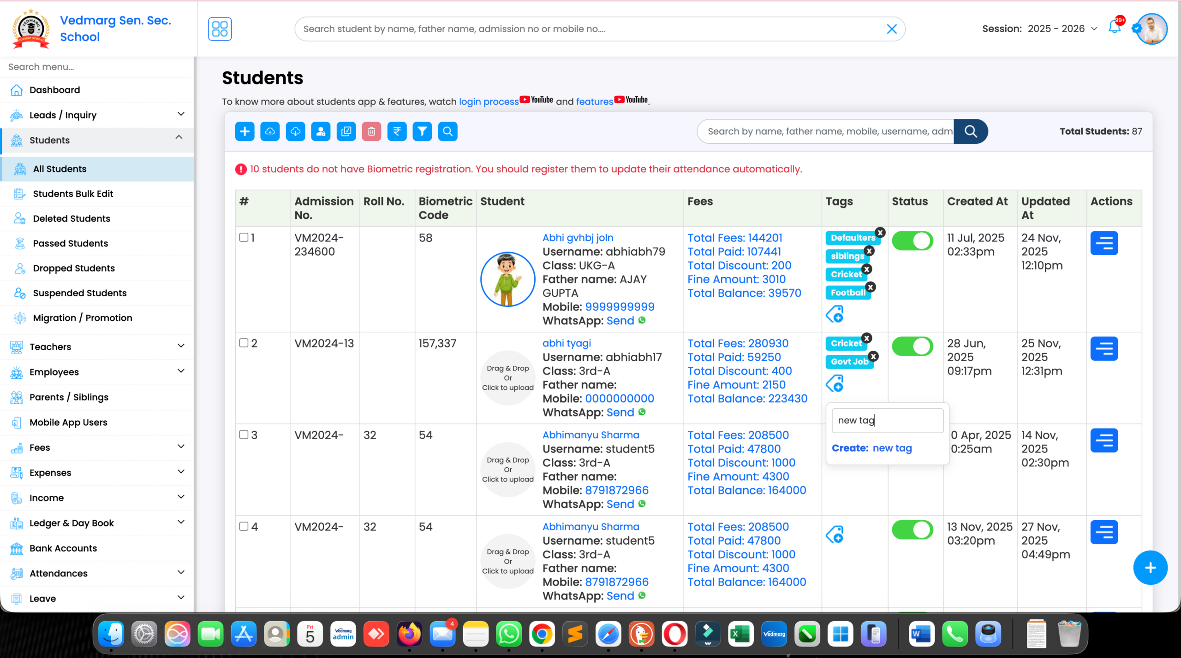The image size is (1181, 658).
Task: Open the bulk import cloud upload tool
Action: (270, 131)
